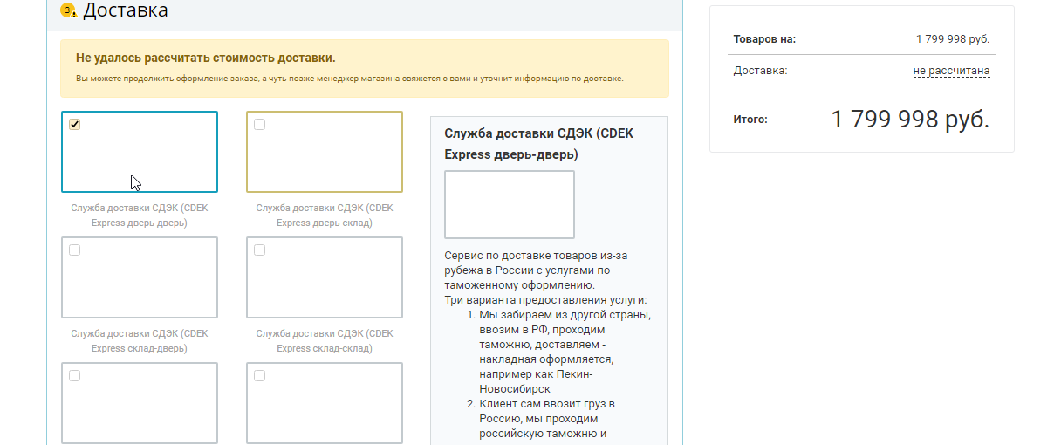The height and width of the screenshot is (445, 1061).
Task: Click the 'Доставка' section heading
Action: pos(126,10)
